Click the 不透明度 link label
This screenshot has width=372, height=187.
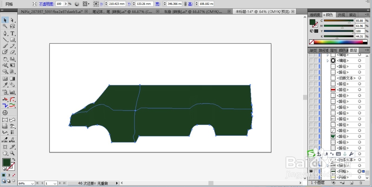tap(46, 4)
